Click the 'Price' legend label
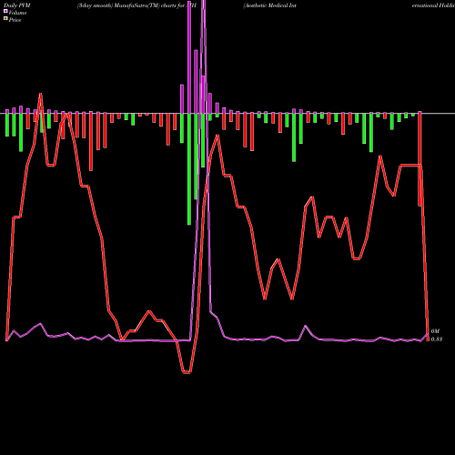The width and height of the screenshot is (455, 455). point(15,20)
